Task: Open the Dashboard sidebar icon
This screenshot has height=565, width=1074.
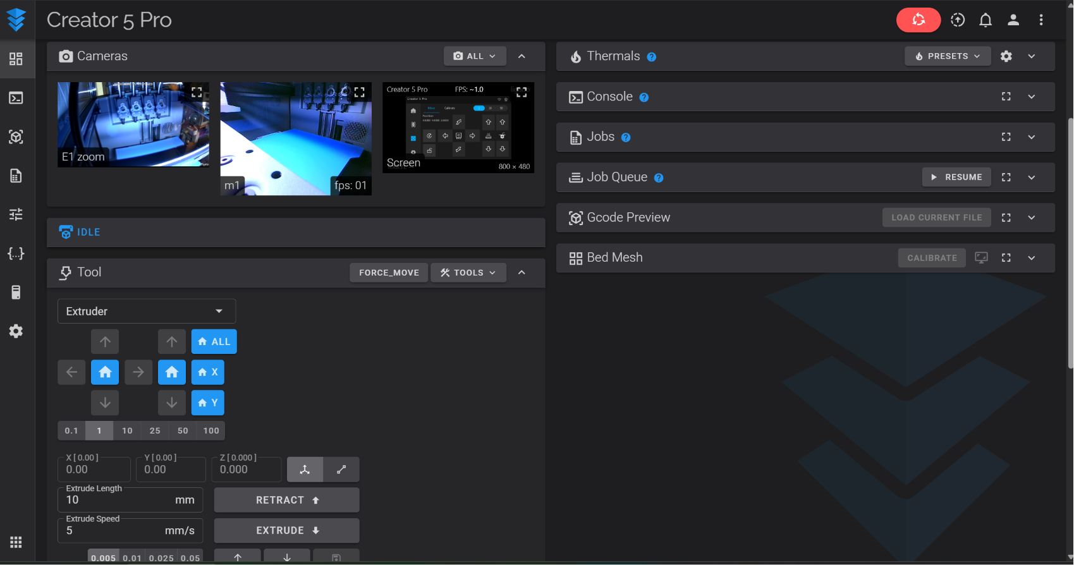Action: (16, 59)
